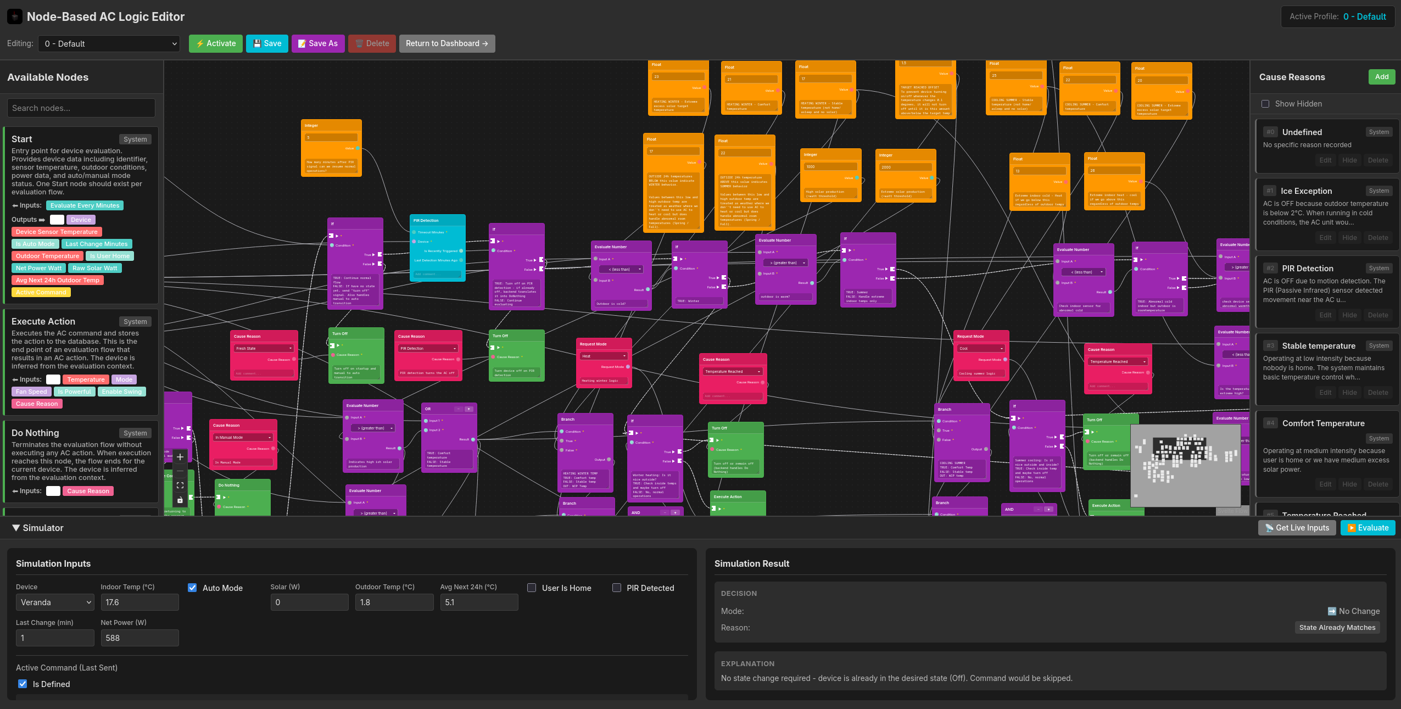Enable the Show Hidden checkbox
Viewport: 1401px width, 709px height.
(1265, 104)
